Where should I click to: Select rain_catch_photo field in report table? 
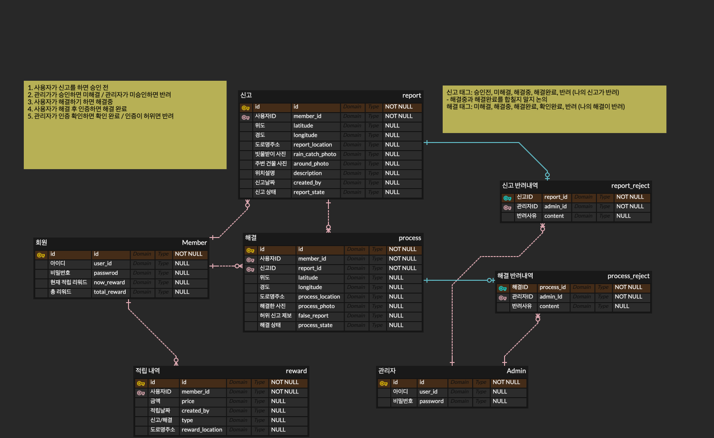coord(315,154)
